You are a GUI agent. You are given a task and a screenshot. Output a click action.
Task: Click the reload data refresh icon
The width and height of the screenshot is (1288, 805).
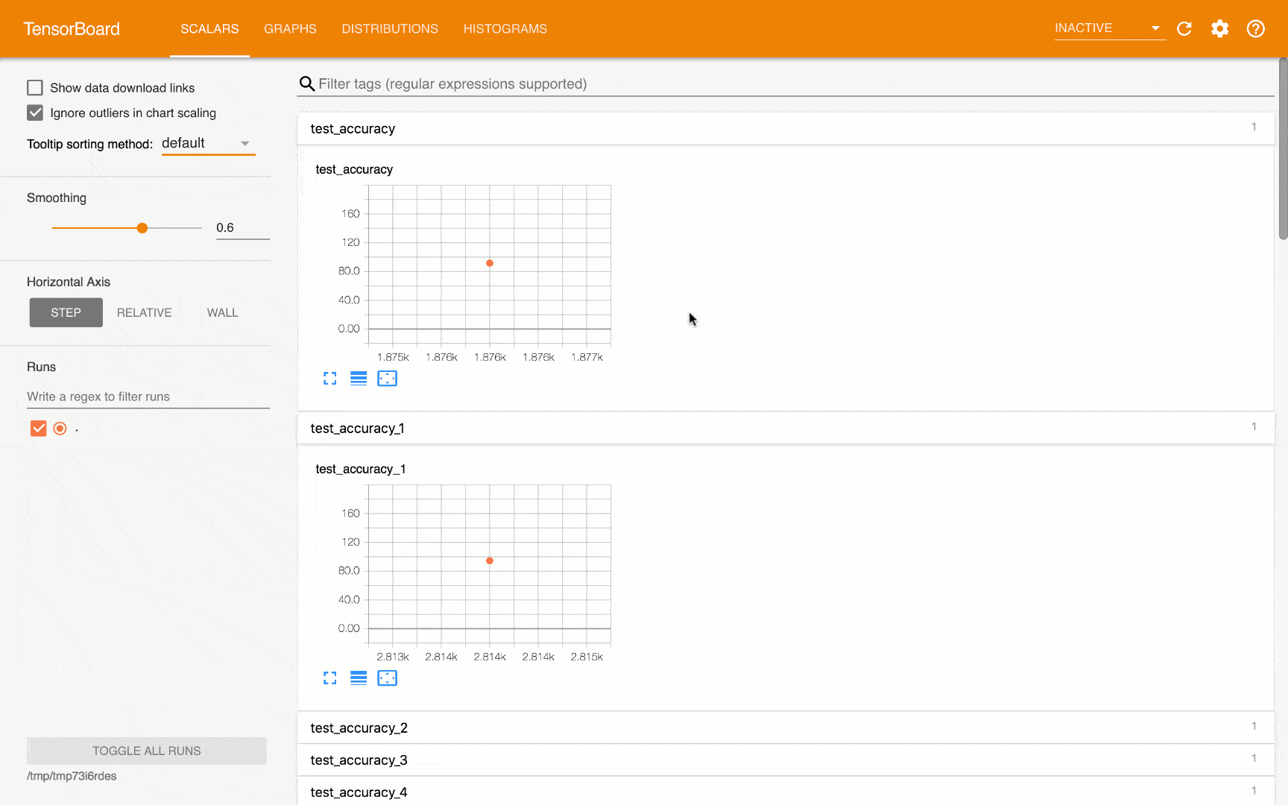tap(1184, 29)
